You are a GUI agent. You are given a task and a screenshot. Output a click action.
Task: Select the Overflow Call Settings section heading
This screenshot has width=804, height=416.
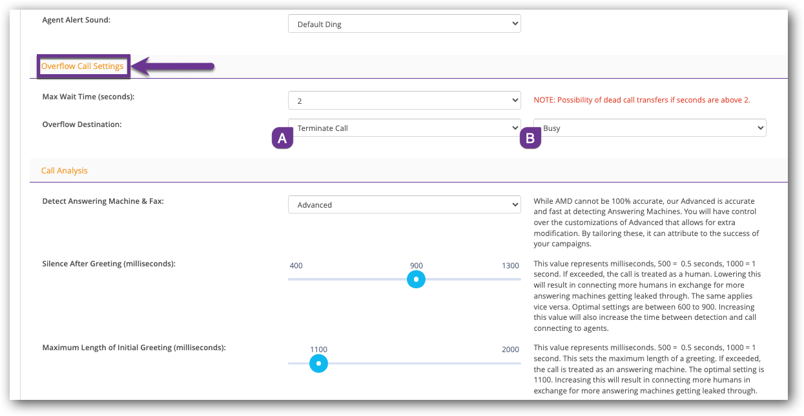tap(83, 66)
